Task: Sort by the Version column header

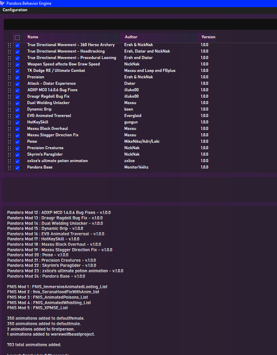Action: click(x=208, y=37)
